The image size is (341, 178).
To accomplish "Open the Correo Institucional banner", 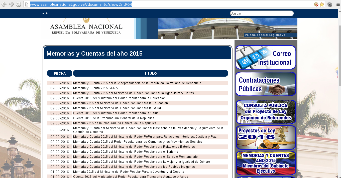I will (x=266, y=57).
